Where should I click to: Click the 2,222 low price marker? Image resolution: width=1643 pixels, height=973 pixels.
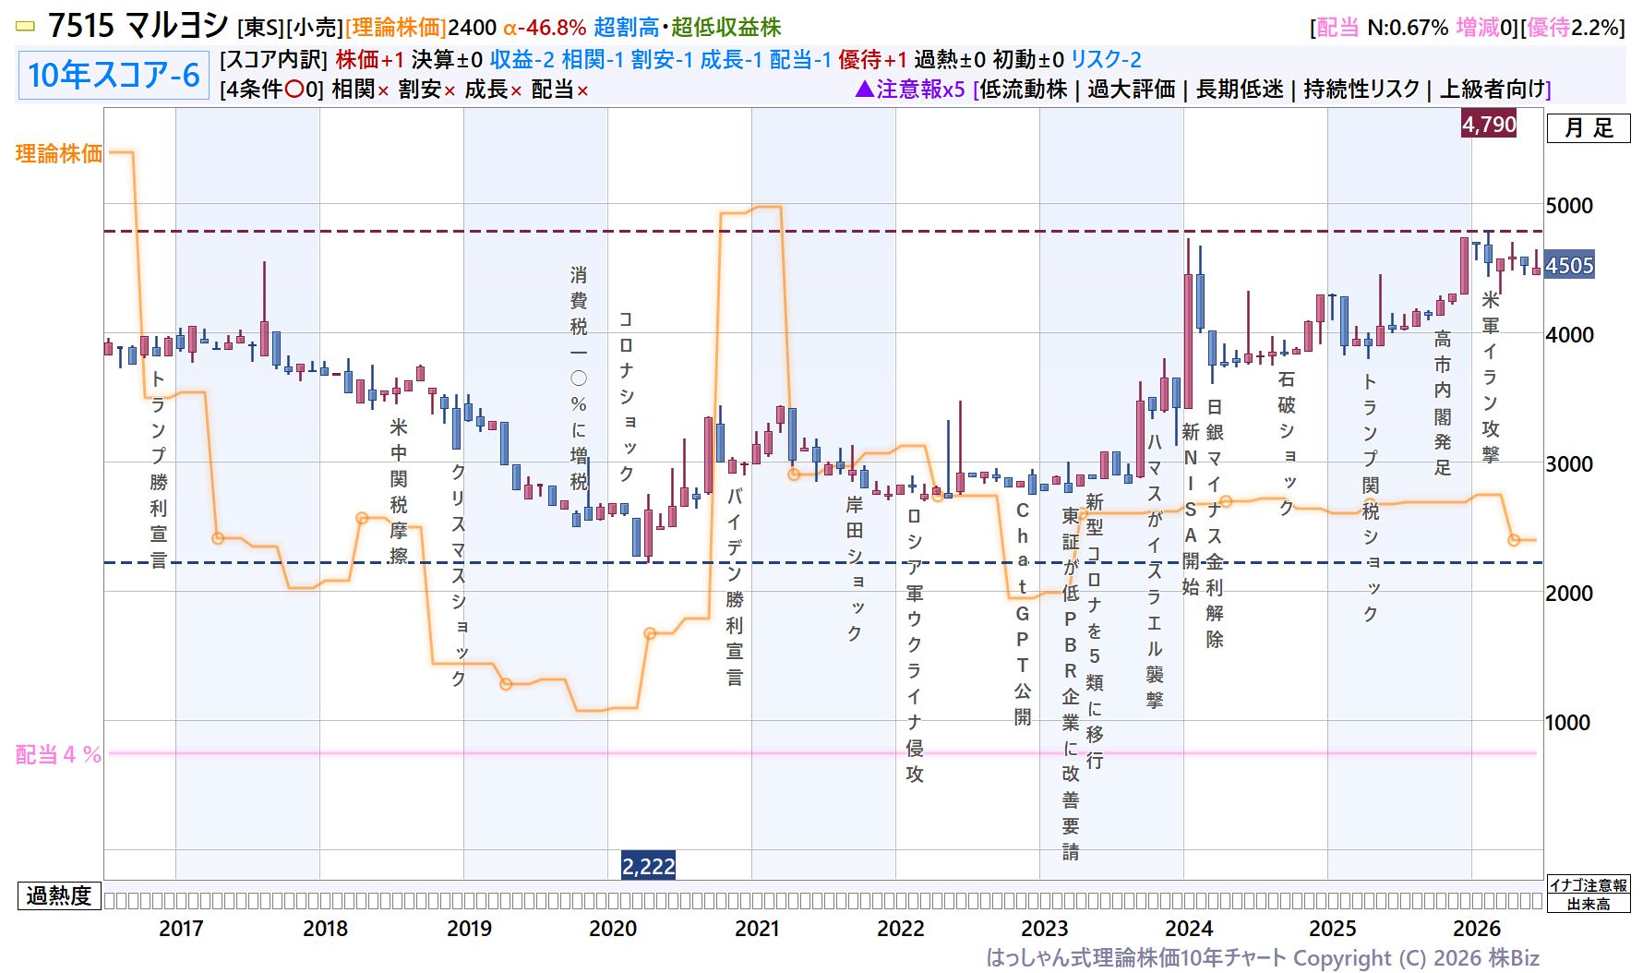pyautogui.click(x=648, y=866)
